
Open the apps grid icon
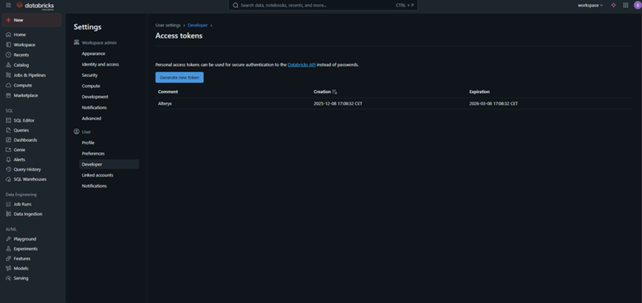626,5
